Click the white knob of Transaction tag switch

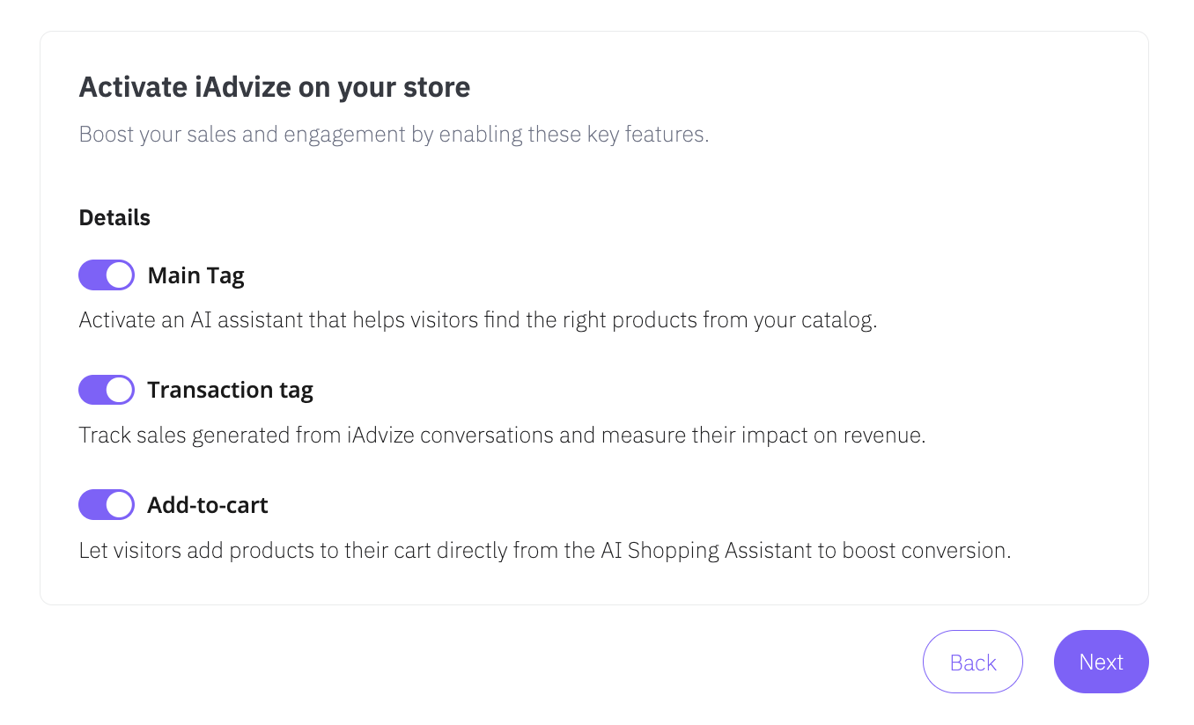(x=119, y=390)
